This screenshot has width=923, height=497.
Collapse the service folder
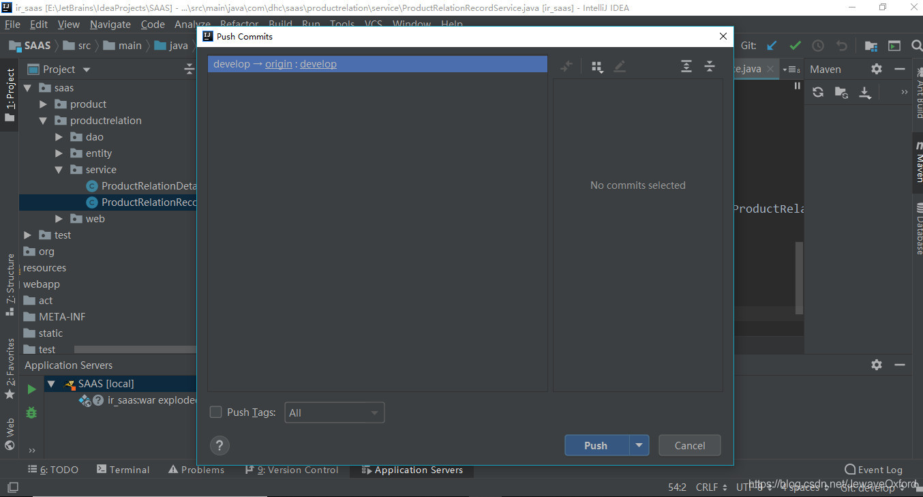(x=59, y=170)
